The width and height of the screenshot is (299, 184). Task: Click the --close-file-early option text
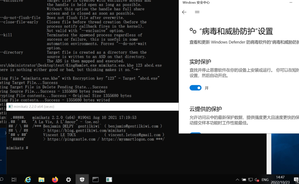(19, 22)
